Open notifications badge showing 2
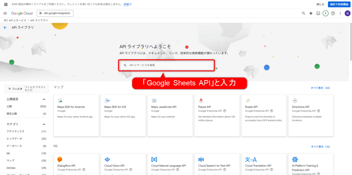This screenshot has width=352, height=175. 326,13
